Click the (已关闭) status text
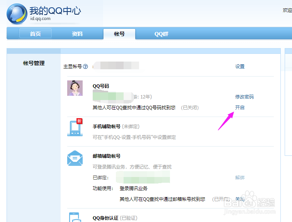The width and height of the screenshot is (292, 222). pyautogui.click(x=190, y=108)
